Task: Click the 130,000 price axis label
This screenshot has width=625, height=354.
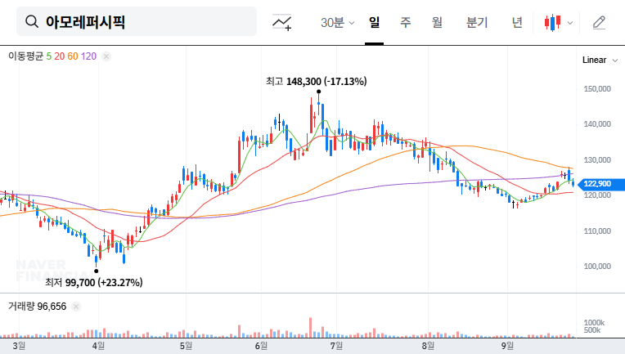Action: [597, 160]
